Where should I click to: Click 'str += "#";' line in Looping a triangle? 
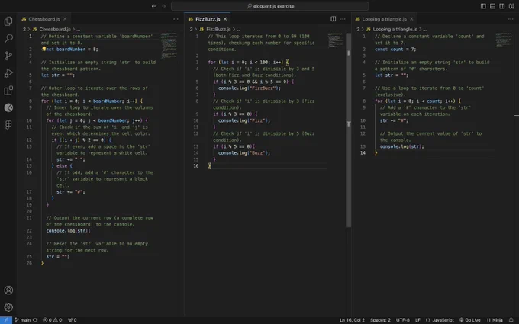[x=394, y=120]
